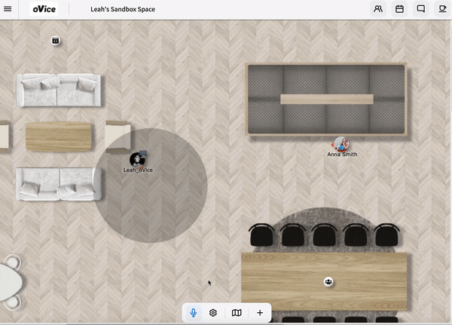Open the chat messages icon

click(x=421, y=9)
